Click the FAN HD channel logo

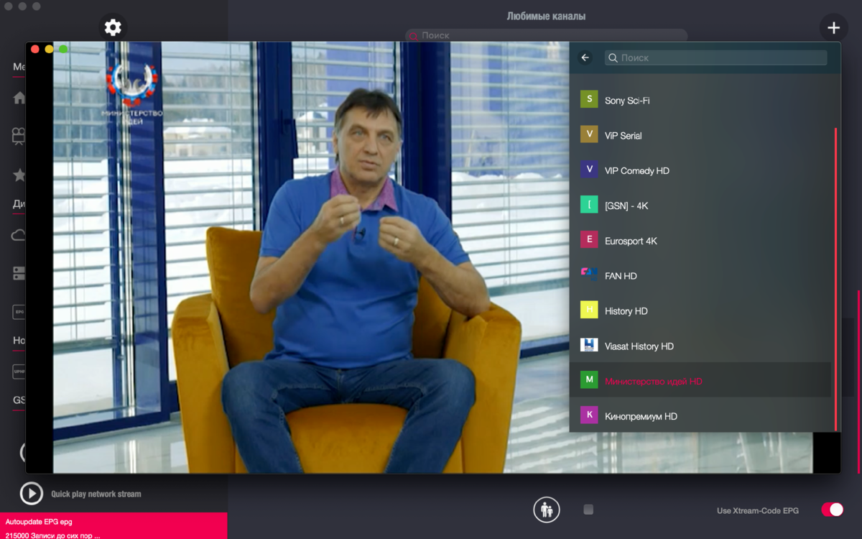589,275
